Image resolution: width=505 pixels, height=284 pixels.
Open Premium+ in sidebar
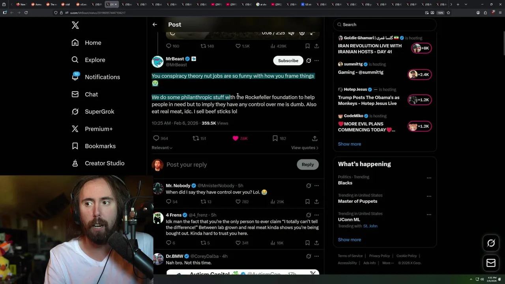92,129
